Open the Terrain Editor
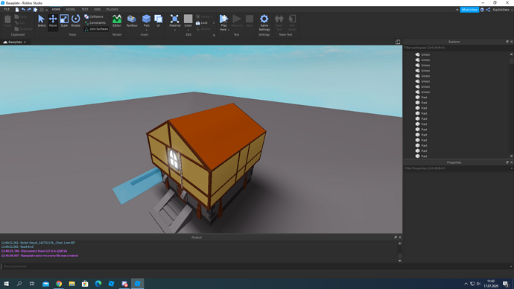The height and width of the screenshot is (289, 514). pyautogui.click(x=117, y=21)
